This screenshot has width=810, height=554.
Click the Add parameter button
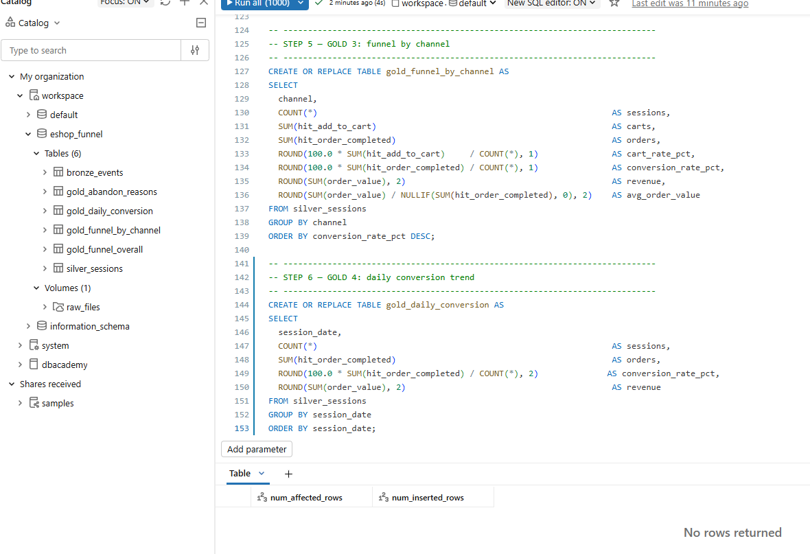[257, 449]
